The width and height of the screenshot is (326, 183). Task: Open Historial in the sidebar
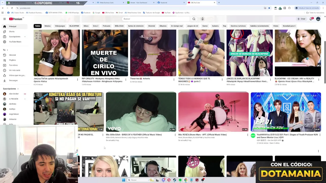[14, 55]
